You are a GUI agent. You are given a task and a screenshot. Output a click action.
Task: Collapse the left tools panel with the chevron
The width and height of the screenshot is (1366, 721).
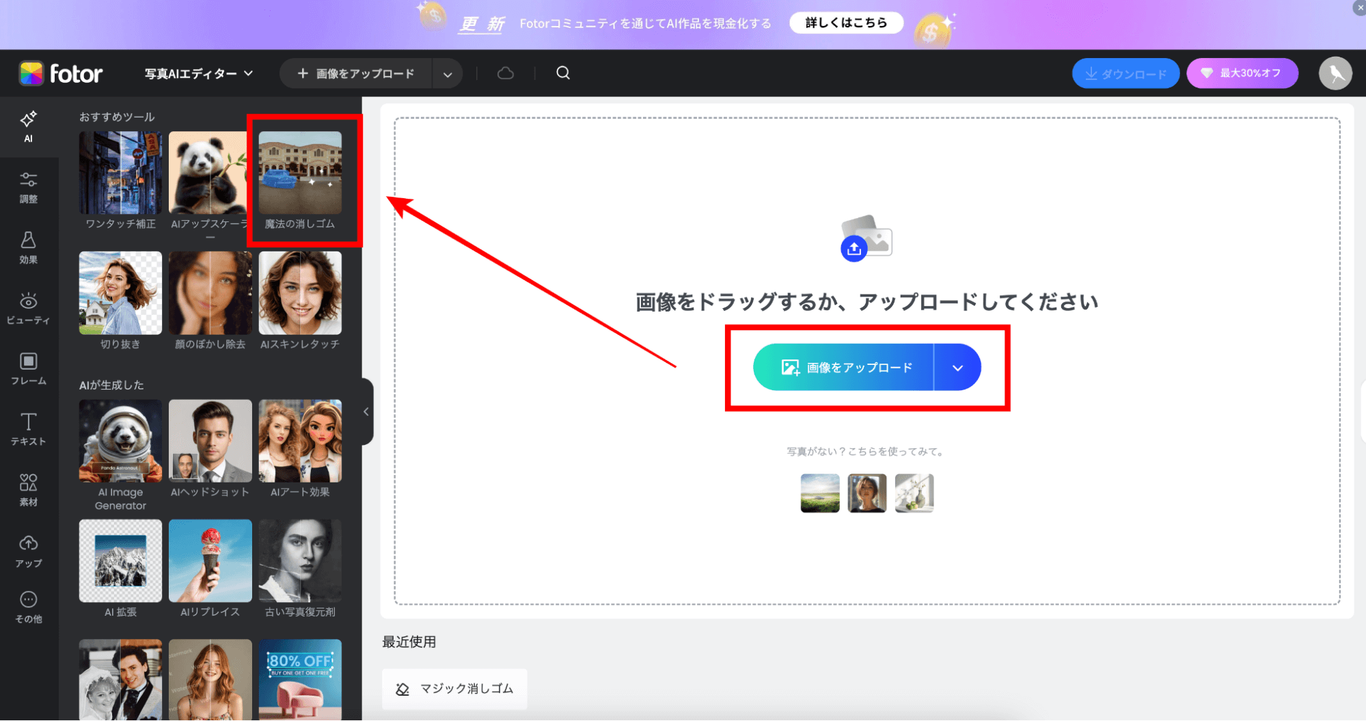point(366,411)
